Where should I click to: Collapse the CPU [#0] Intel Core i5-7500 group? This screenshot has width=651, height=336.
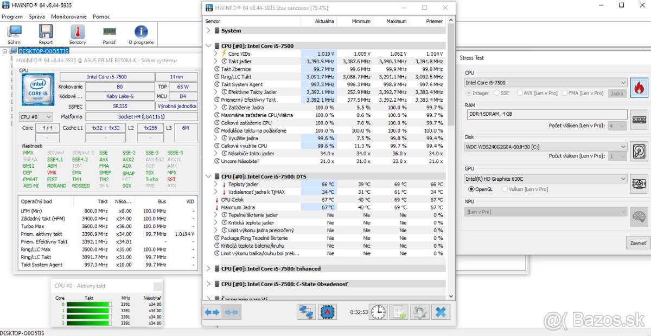pyautogui.click(x=209, y=46)
